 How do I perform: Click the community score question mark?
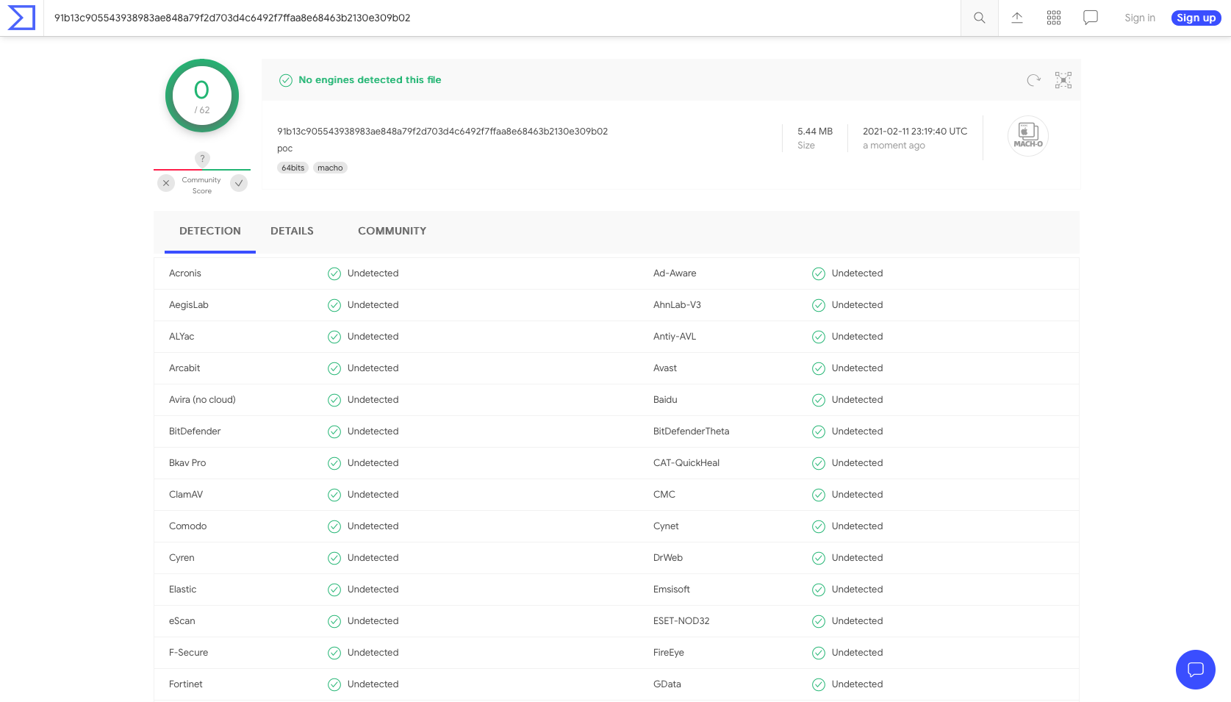tap(202, 159)
